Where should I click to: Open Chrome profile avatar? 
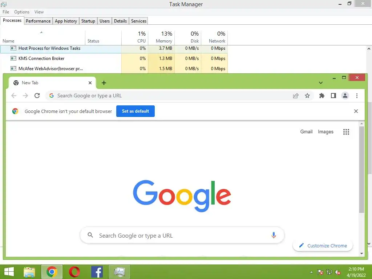345,96
